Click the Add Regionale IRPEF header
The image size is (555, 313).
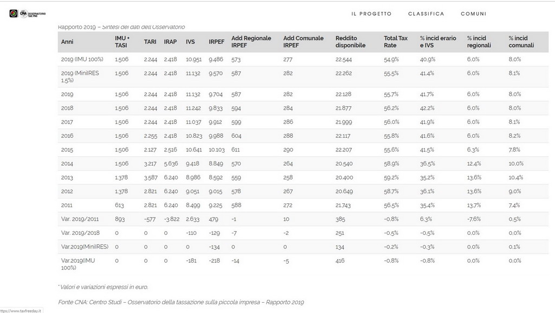click(251, 42)
